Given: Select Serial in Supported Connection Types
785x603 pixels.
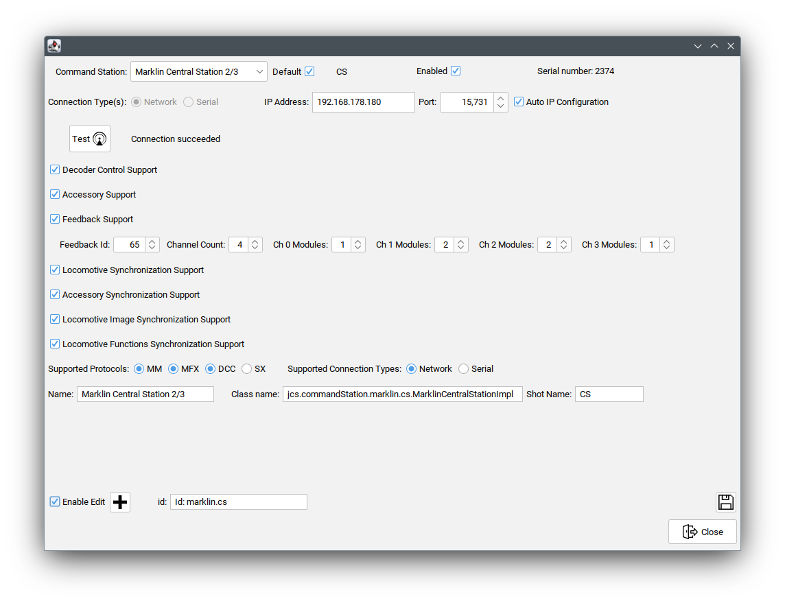Looking at the screenshot, I should click(464, 369).
